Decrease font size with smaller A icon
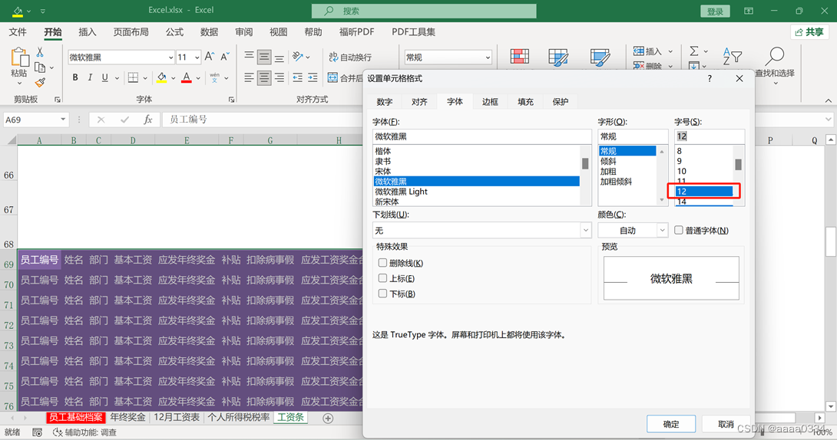Screen dimensions: 837x440 [x=225, y=57]
